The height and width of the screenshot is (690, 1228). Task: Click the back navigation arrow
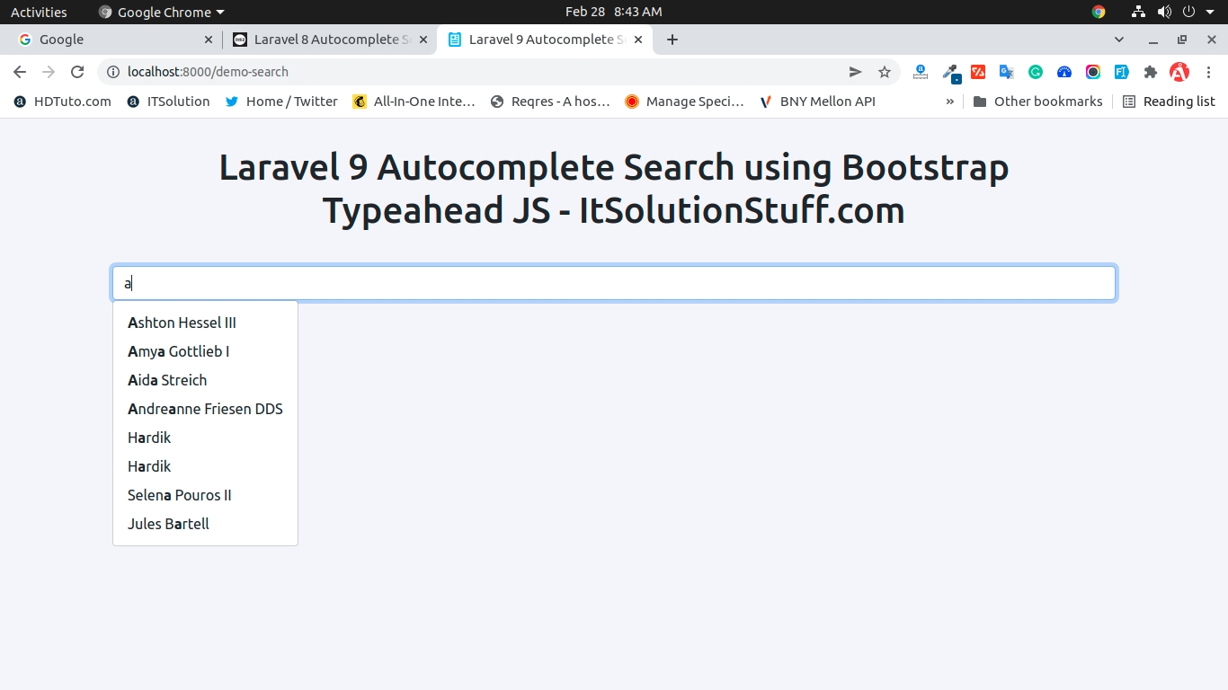[x=20, y=72]
